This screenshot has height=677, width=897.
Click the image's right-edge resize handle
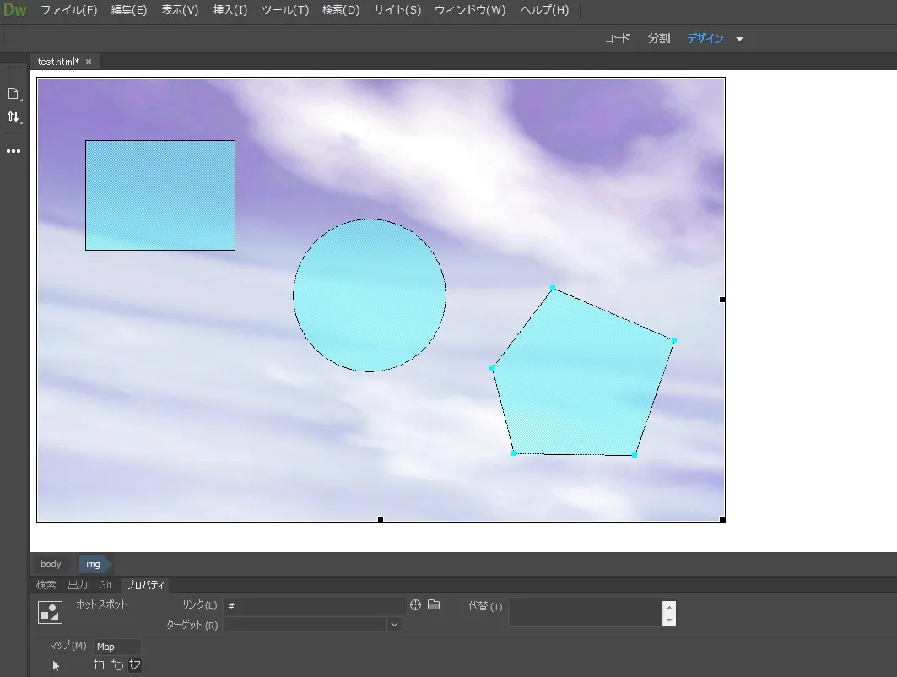pyautogui.click(x=722, y=300)
